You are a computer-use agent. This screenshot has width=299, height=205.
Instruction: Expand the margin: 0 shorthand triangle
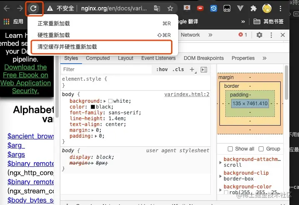pyautogui.click(x=93, y=131)
